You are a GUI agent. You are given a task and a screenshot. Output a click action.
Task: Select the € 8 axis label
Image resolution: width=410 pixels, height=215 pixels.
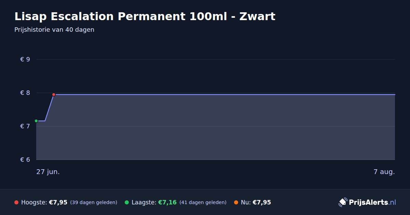(x=25, y=93)
